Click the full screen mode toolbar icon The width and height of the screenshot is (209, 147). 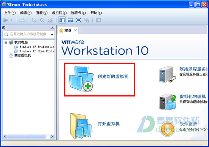tap(78, 20)
